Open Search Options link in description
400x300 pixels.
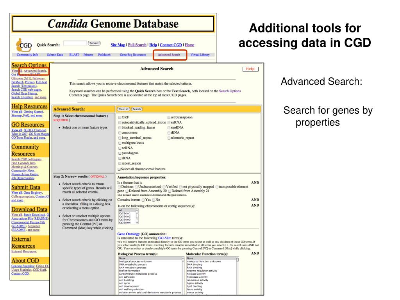pyautogui.click(x=230, y=91)
